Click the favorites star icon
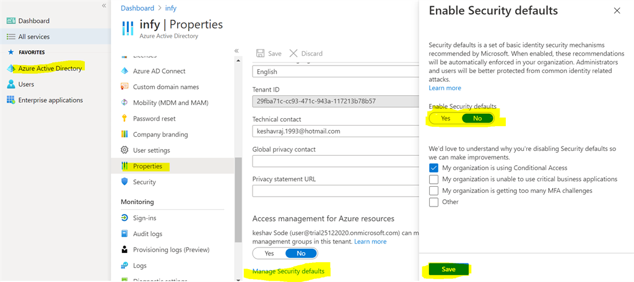 point(11,52)
